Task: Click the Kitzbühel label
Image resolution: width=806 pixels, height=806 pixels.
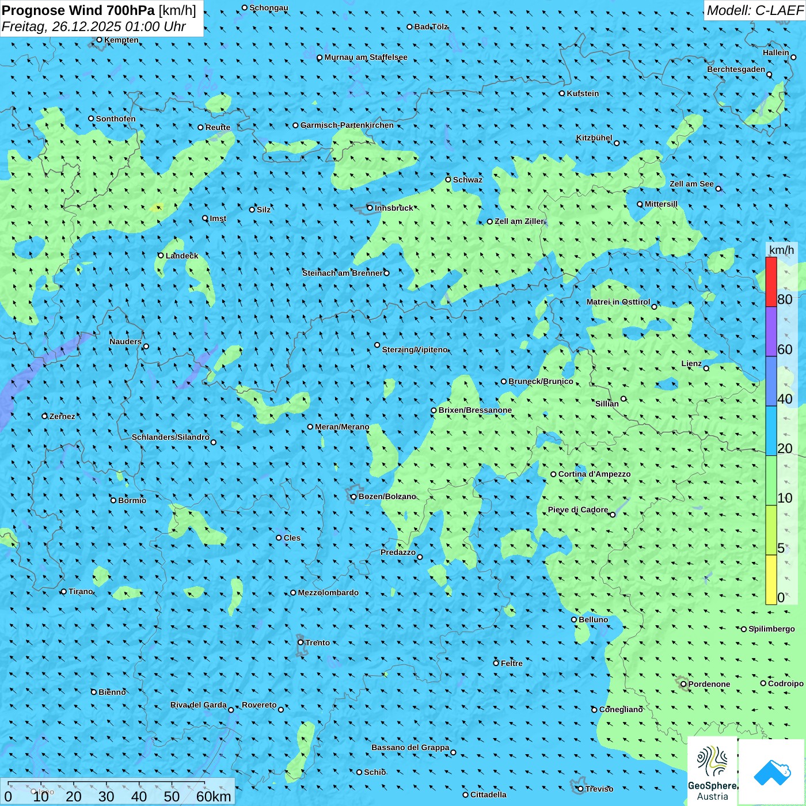Action: point(594,138)
